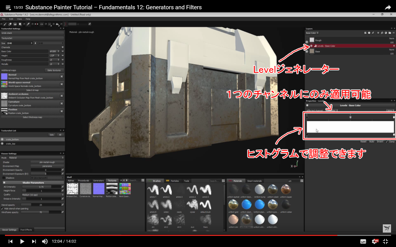
Task: Click the Levels bar-chart icon in layer stack
Action: point(316,46)
